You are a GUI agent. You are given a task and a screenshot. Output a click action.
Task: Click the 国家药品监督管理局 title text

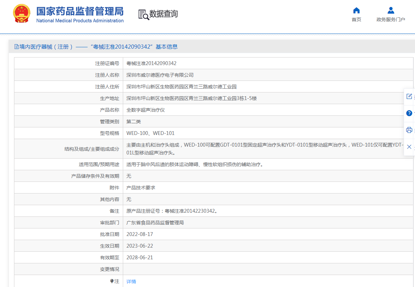[x=80, y=11]
